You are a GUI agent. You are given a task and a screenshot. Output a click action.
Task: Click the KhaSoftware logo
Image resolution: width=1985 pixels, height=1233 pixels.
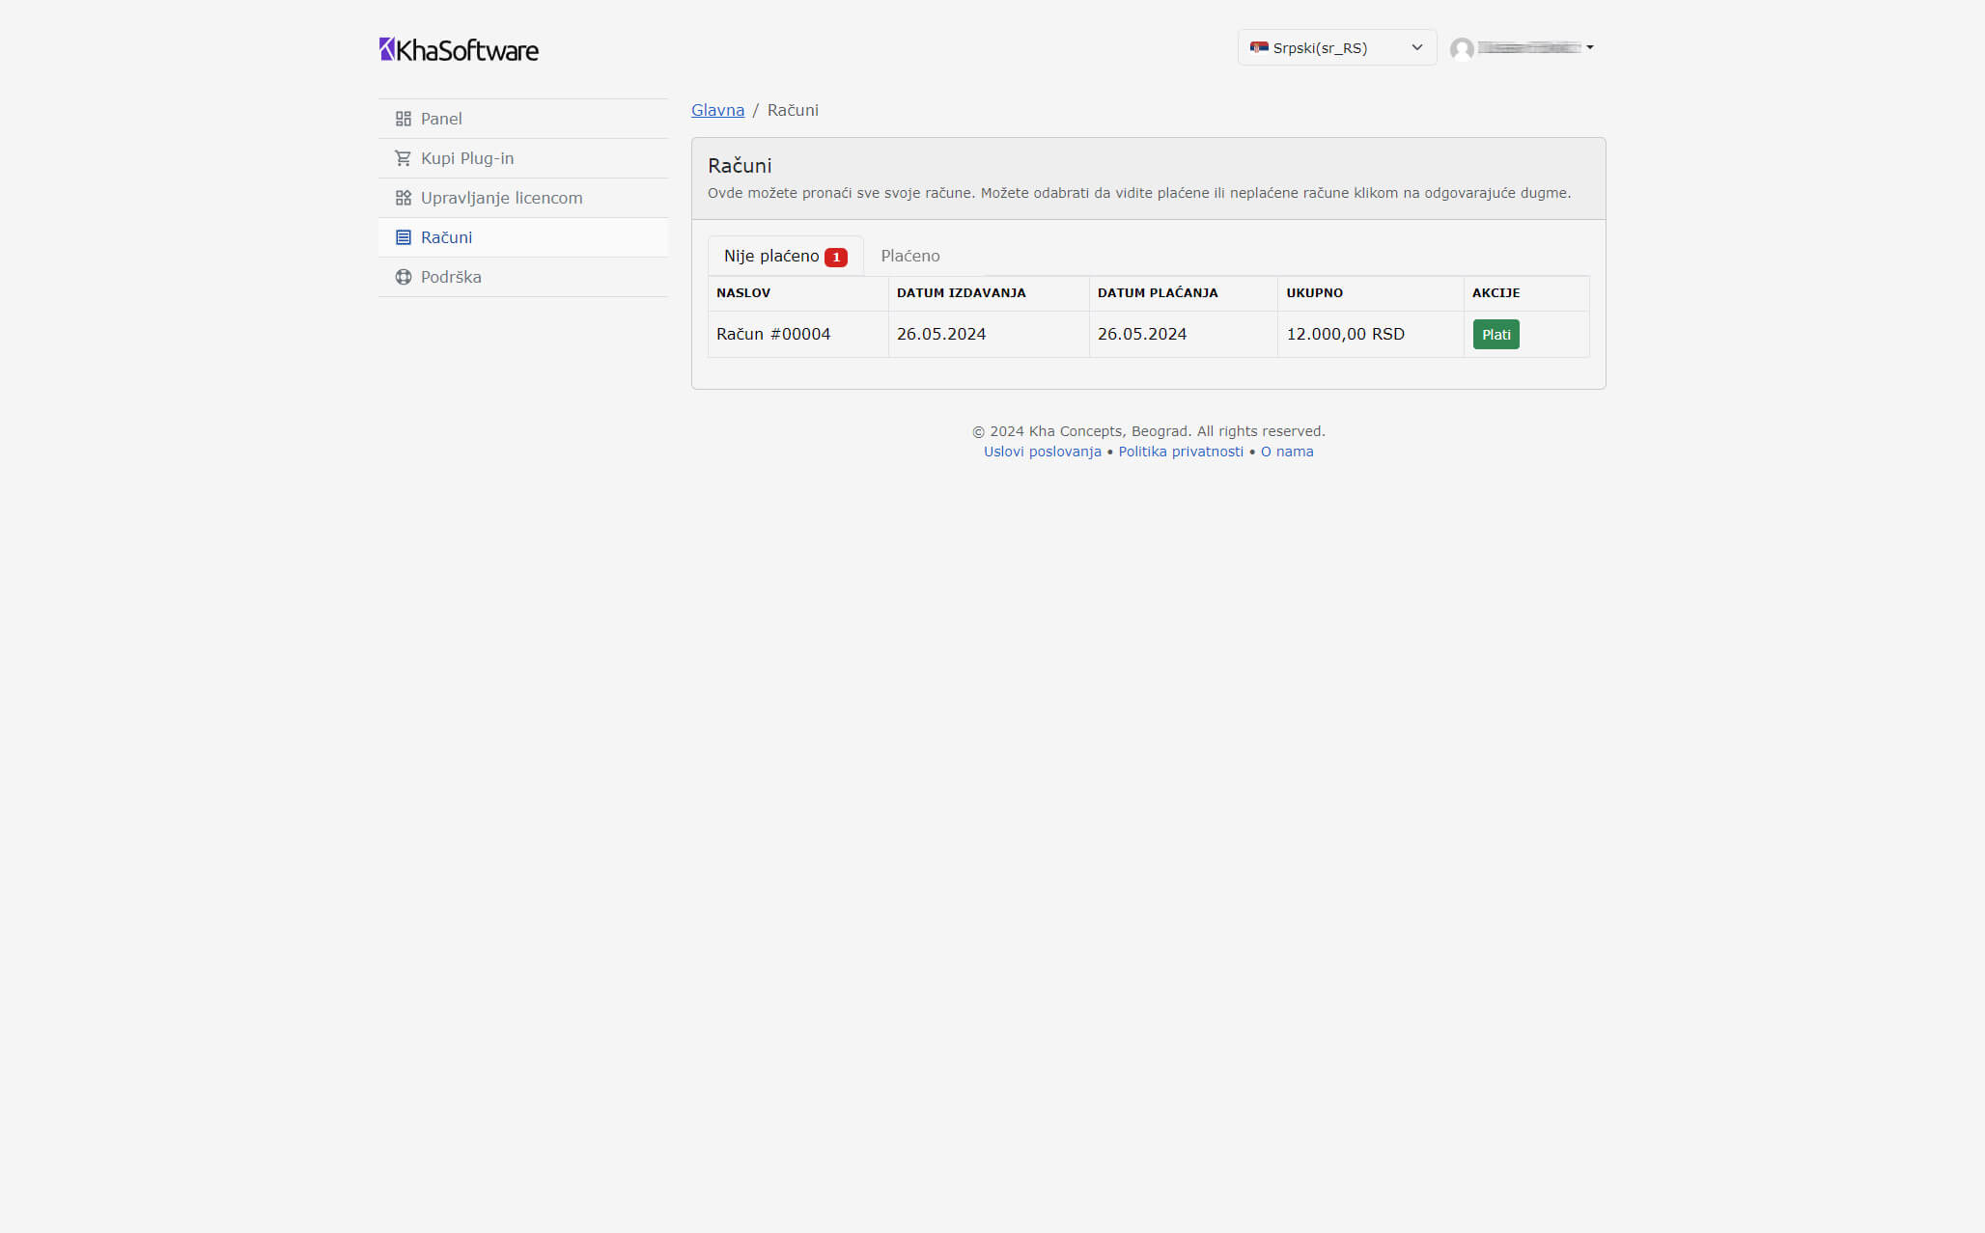pos(459,49)
